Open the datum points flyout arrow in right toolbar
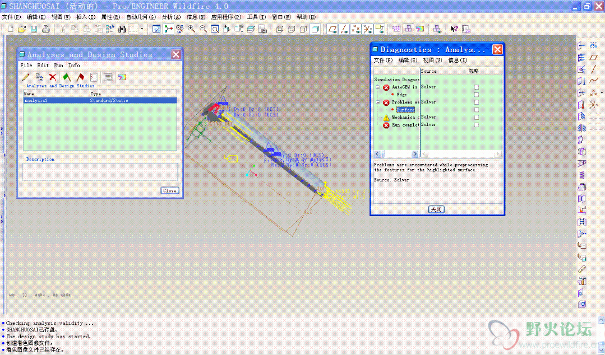Screen dimensions: 605x355 click(602, 92)
